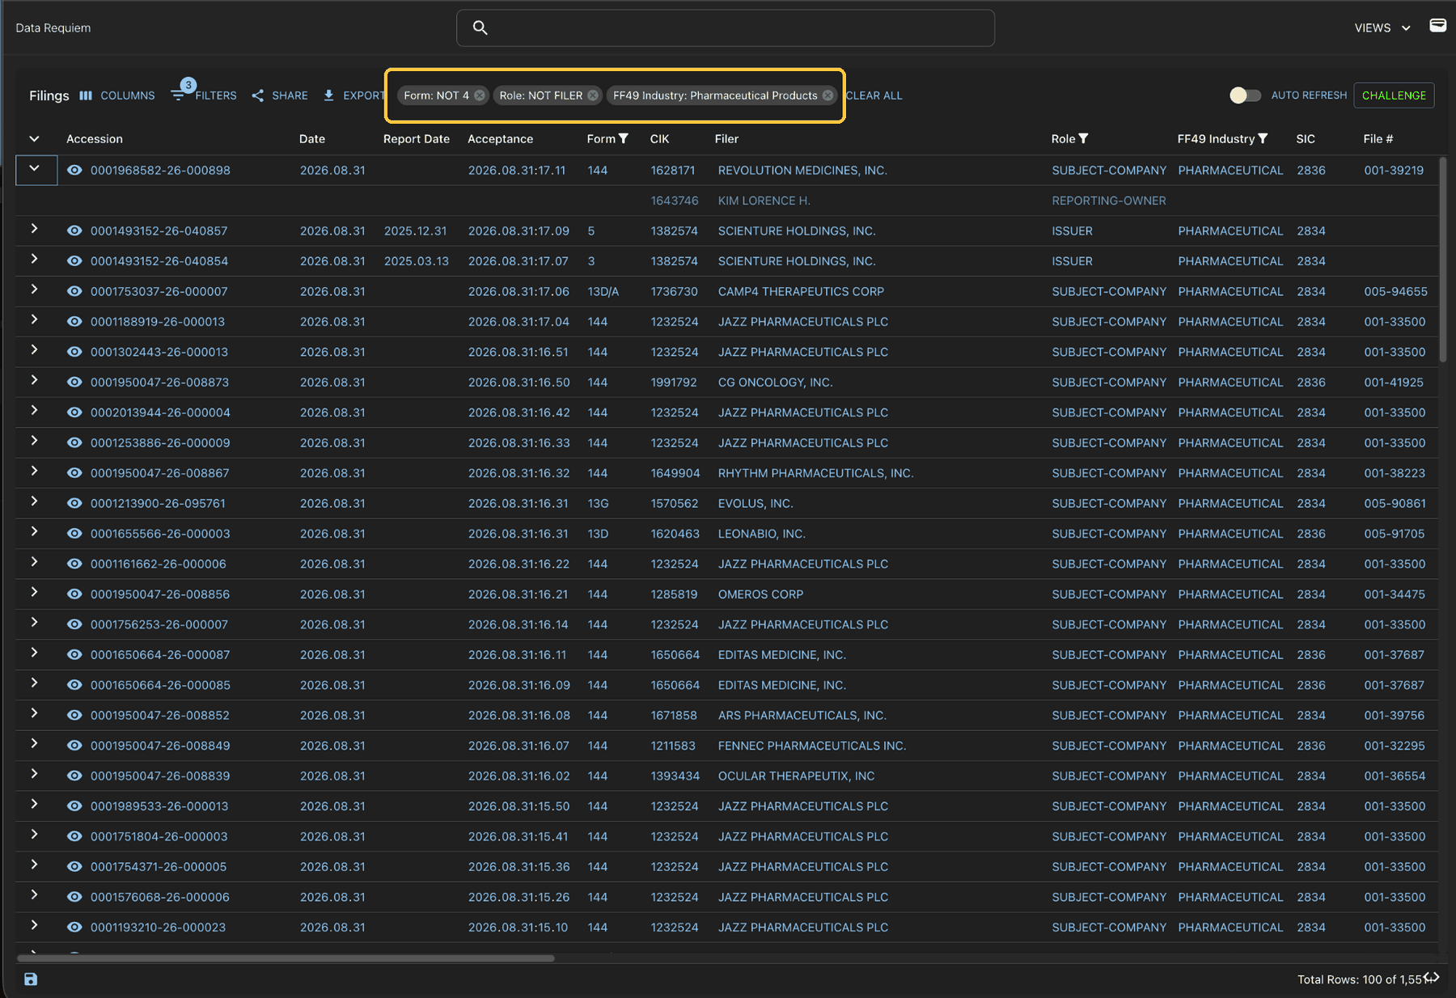Click the save floppy-disk icon in footer
The image size is (1456, 998).
tap(31, 979)
